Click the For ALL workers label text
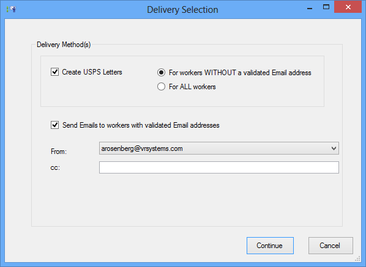This screenshot has height=267, width=366. (192, 87)
